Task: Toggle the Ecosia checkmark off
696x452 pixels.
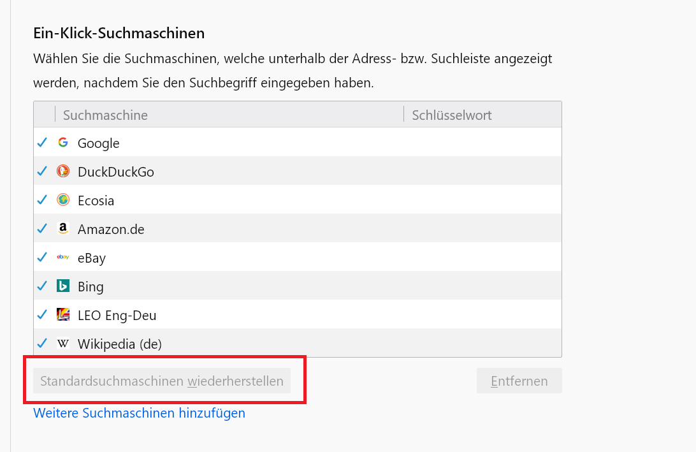Action: click(x=43, y=200)
